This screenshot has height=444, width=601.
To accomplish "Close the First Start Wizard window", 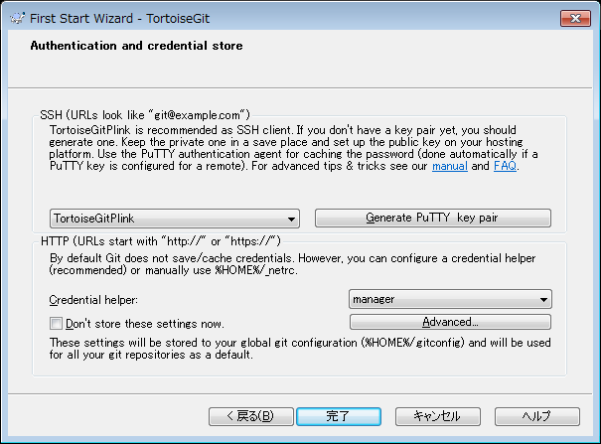I will [x=575, y=19].
